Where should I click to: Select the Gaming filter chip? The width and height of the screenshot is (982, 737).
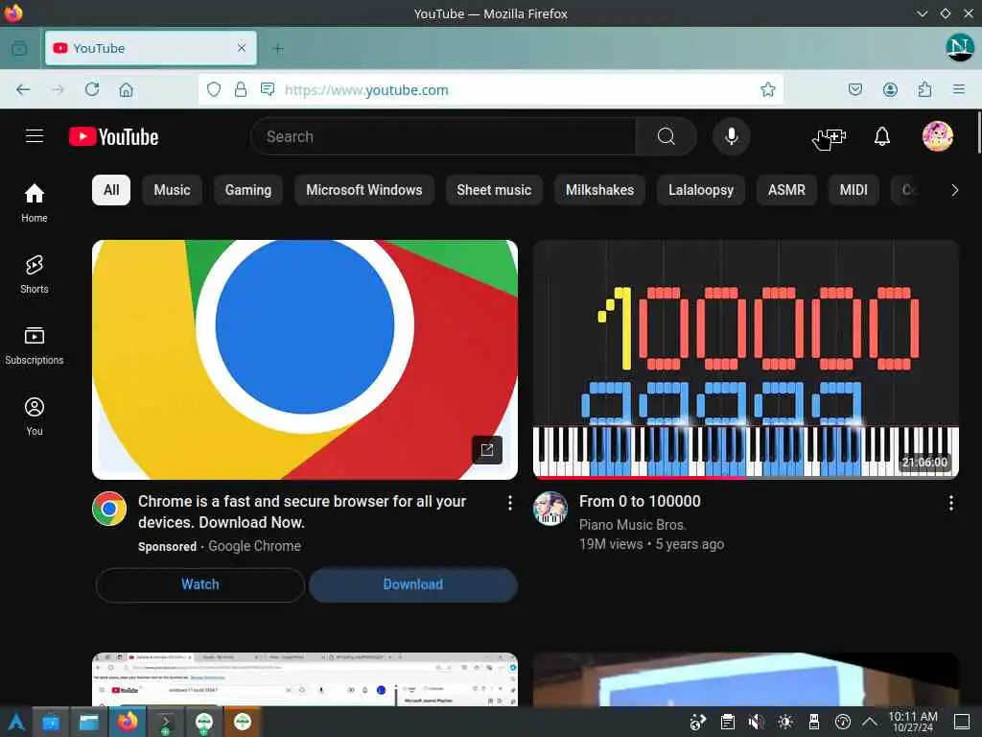248,190
